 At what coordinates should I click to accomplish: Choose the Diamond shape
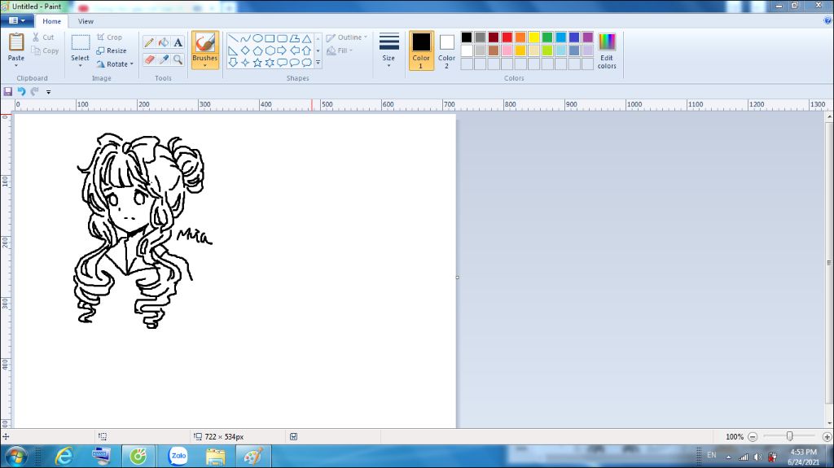coord(245,50)
